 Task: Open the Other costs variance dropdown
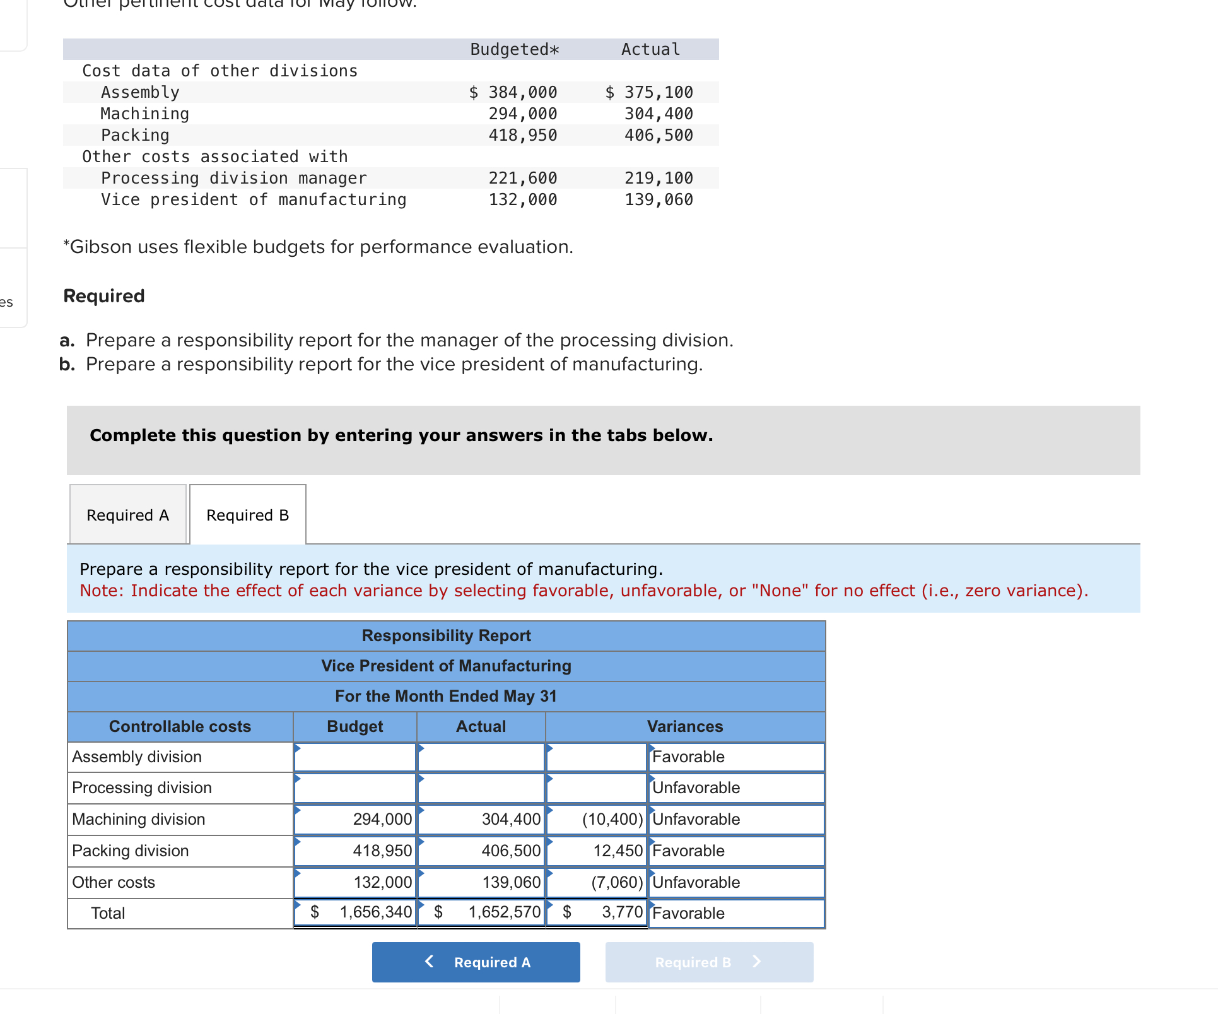click(x=735, y=882)
